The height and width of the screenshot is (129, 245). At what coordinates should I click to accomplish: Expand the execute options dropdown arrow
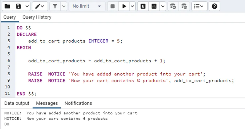(x=132, y=6)
